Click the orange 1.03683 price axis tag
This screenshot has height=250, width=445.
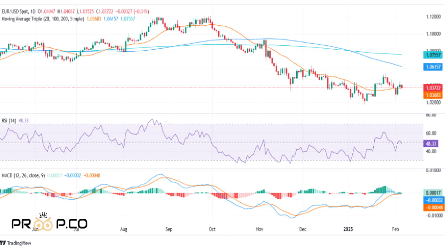(433, 95)
